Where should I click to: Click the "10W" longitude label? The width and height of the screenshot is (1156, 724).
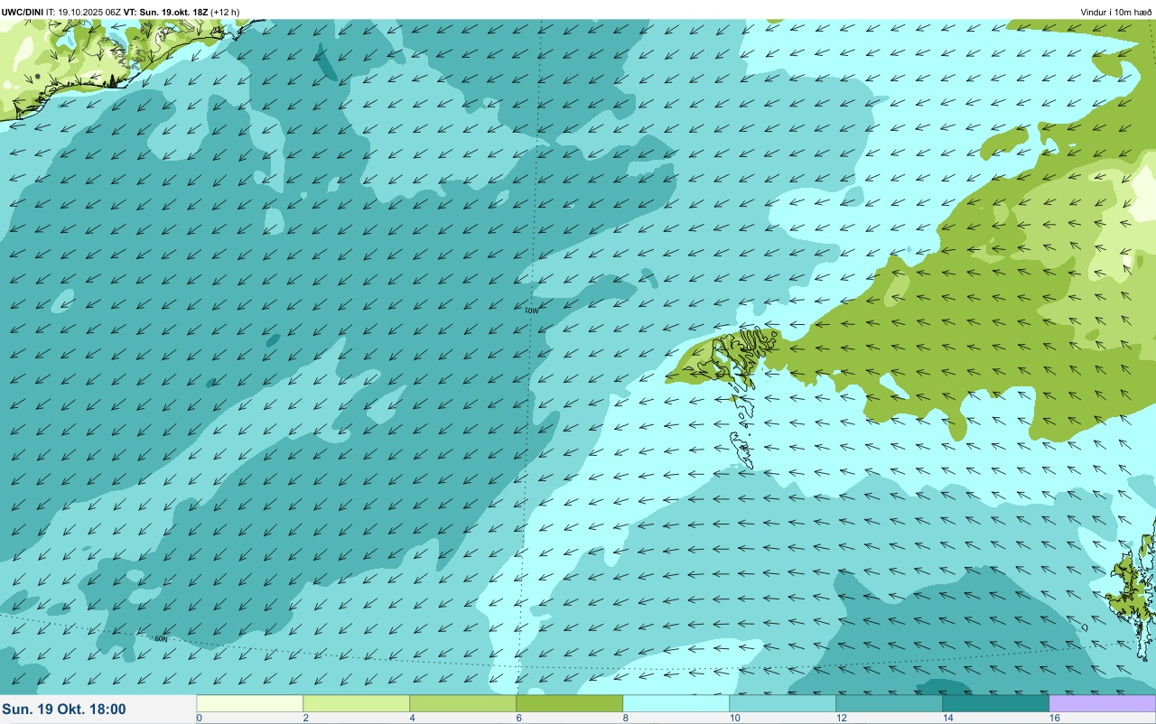coord(531,311)
